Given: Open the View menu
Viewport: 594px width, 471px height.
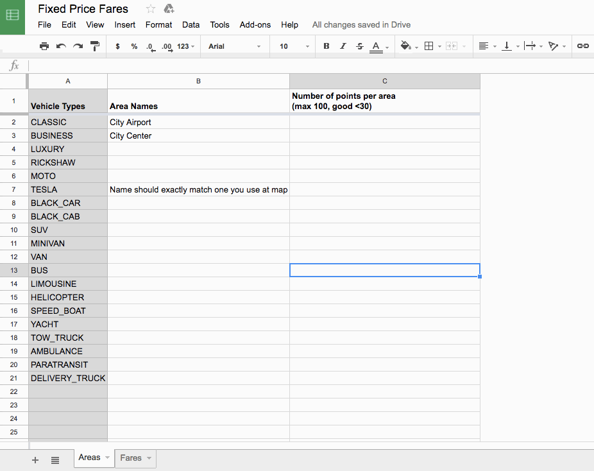Looking at the screenshot, I should click(x=95, y=24).
